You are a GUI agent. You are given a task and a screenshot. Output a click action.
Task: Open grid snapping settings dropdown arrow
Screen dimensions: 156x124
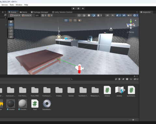pyautogui.click(x=45, y=15)
